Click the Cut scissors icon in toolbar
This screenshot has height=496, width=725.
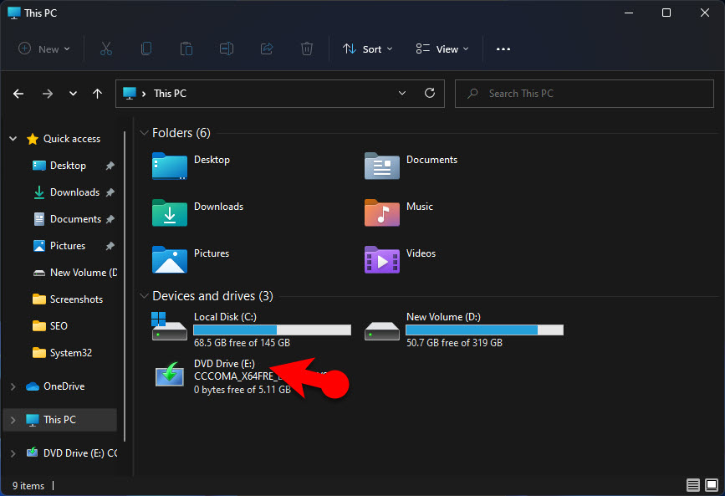(x=106, y=49)
